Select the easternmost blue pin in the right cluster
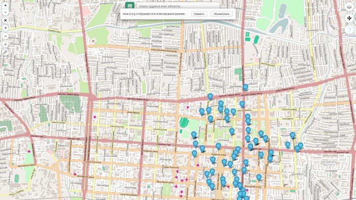This screenshot has width=356, height=200. tap(301, 145)
